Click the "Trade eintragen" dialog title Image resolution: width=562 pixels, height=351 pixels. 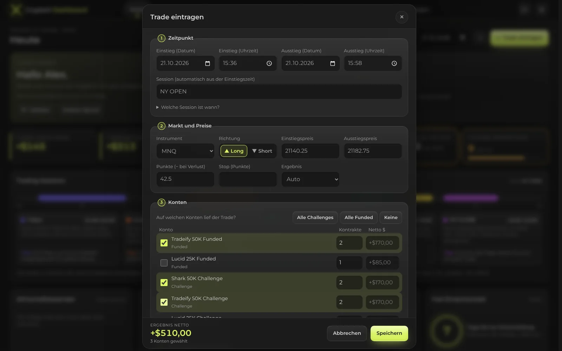pyautogui.click(x=177, y=17)
